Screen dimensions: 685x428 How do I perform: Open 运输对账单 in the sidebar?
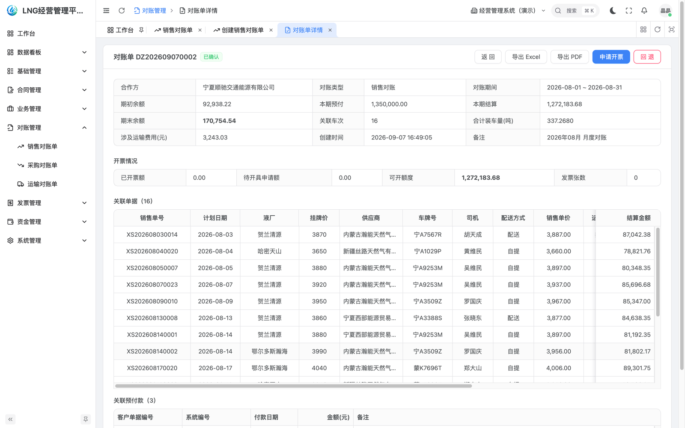click(47, 184)
